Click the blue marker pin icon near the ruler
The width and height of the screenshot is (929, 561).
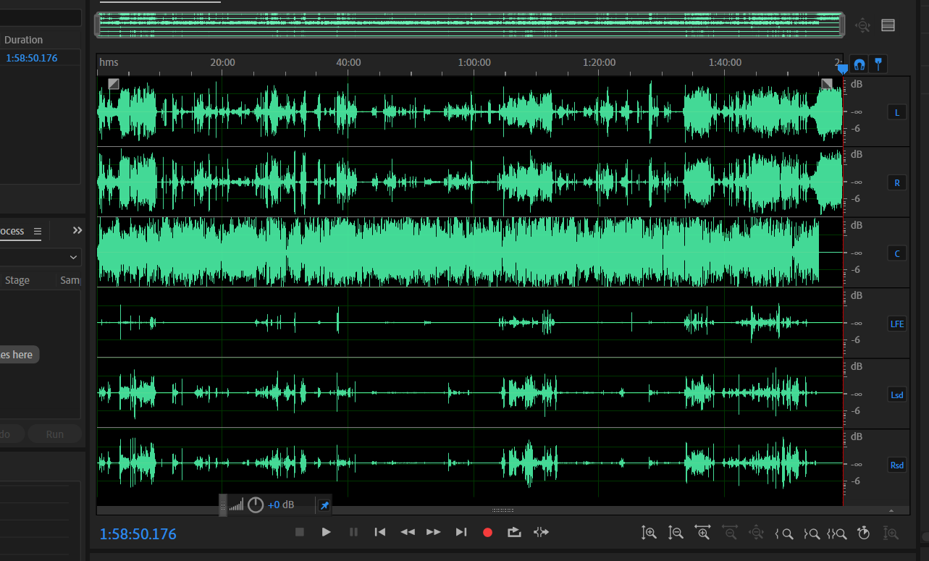[878, 64]
